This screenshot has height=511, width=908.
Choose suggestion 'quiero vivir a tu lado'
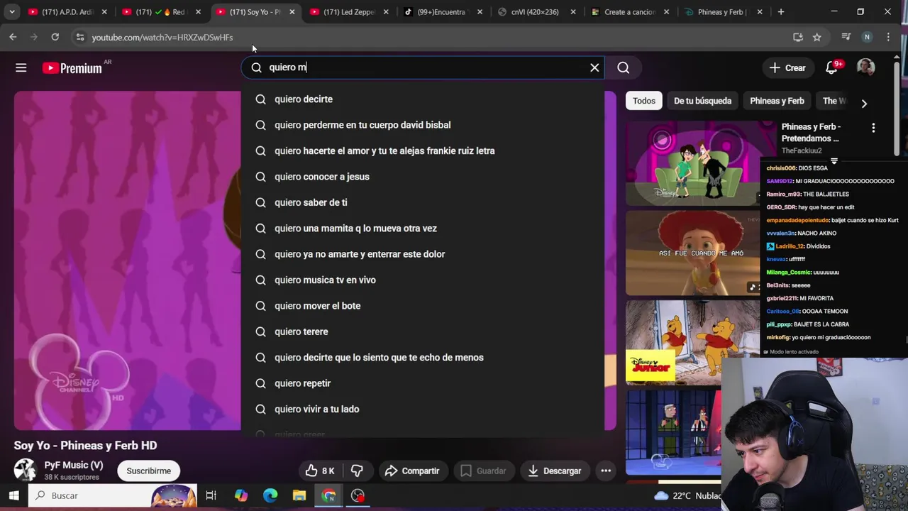422,409
